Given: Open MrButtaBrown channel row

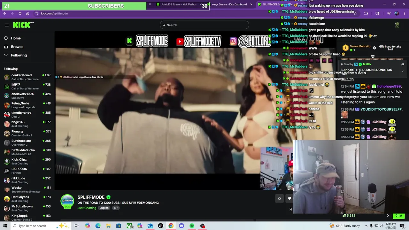Looking at the screenshot, I should [27, 208].
